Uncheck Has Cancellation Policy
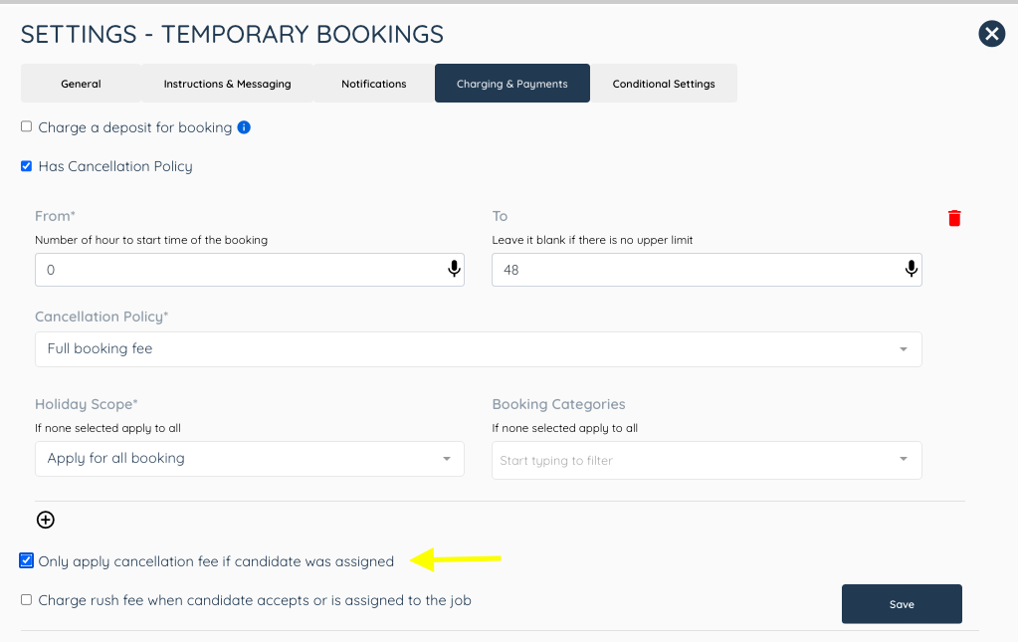 pyautogui.click(x=26, y=166)
